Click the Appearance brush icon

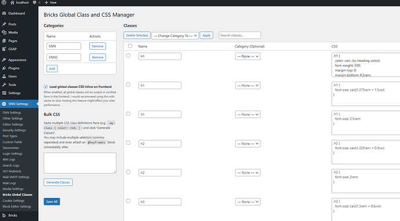[4, 60]
